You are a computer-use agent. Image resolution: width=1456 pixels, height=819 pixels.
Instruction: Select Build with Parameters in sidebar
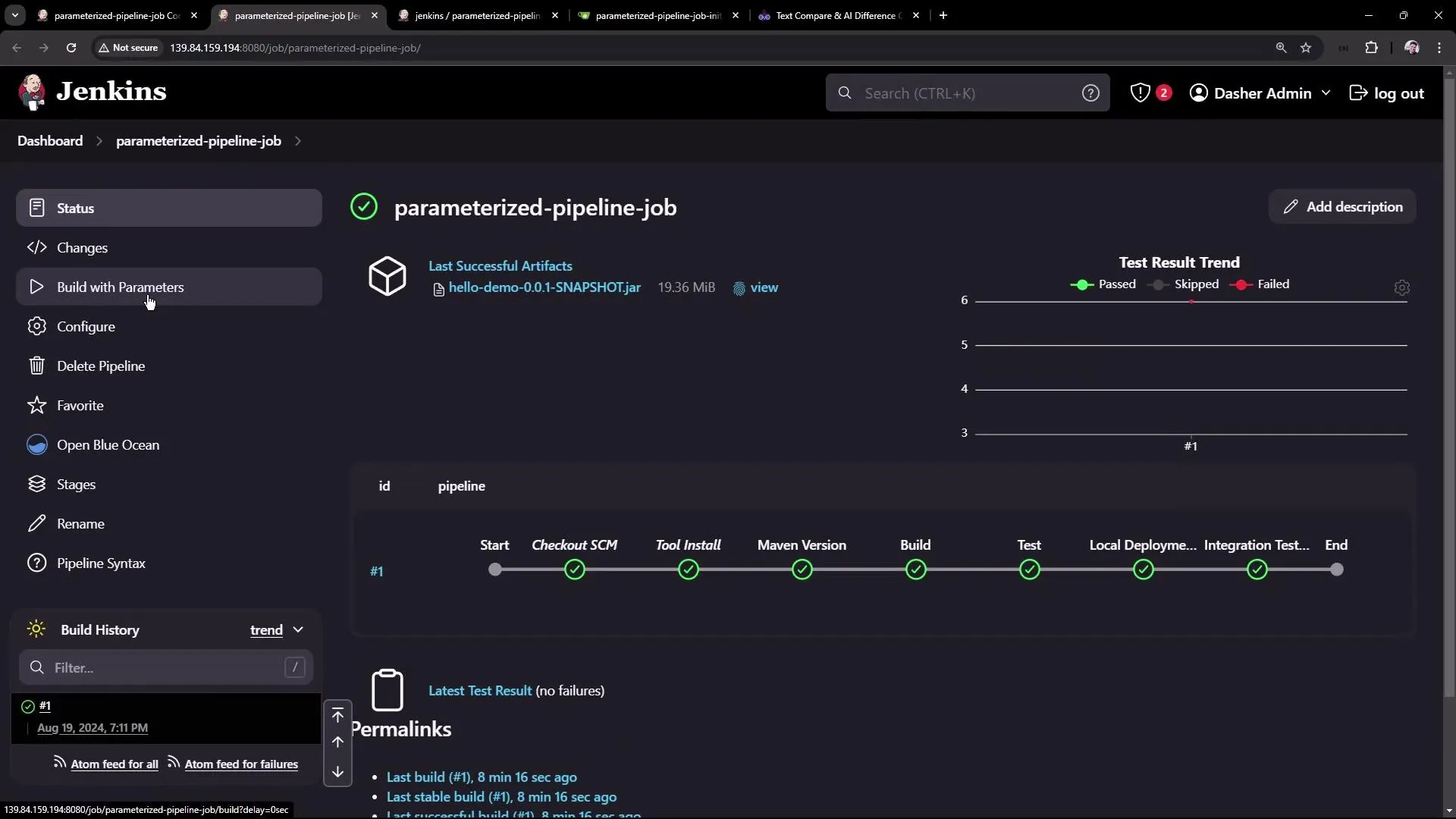pyautogui.click(x=121, y=287)
